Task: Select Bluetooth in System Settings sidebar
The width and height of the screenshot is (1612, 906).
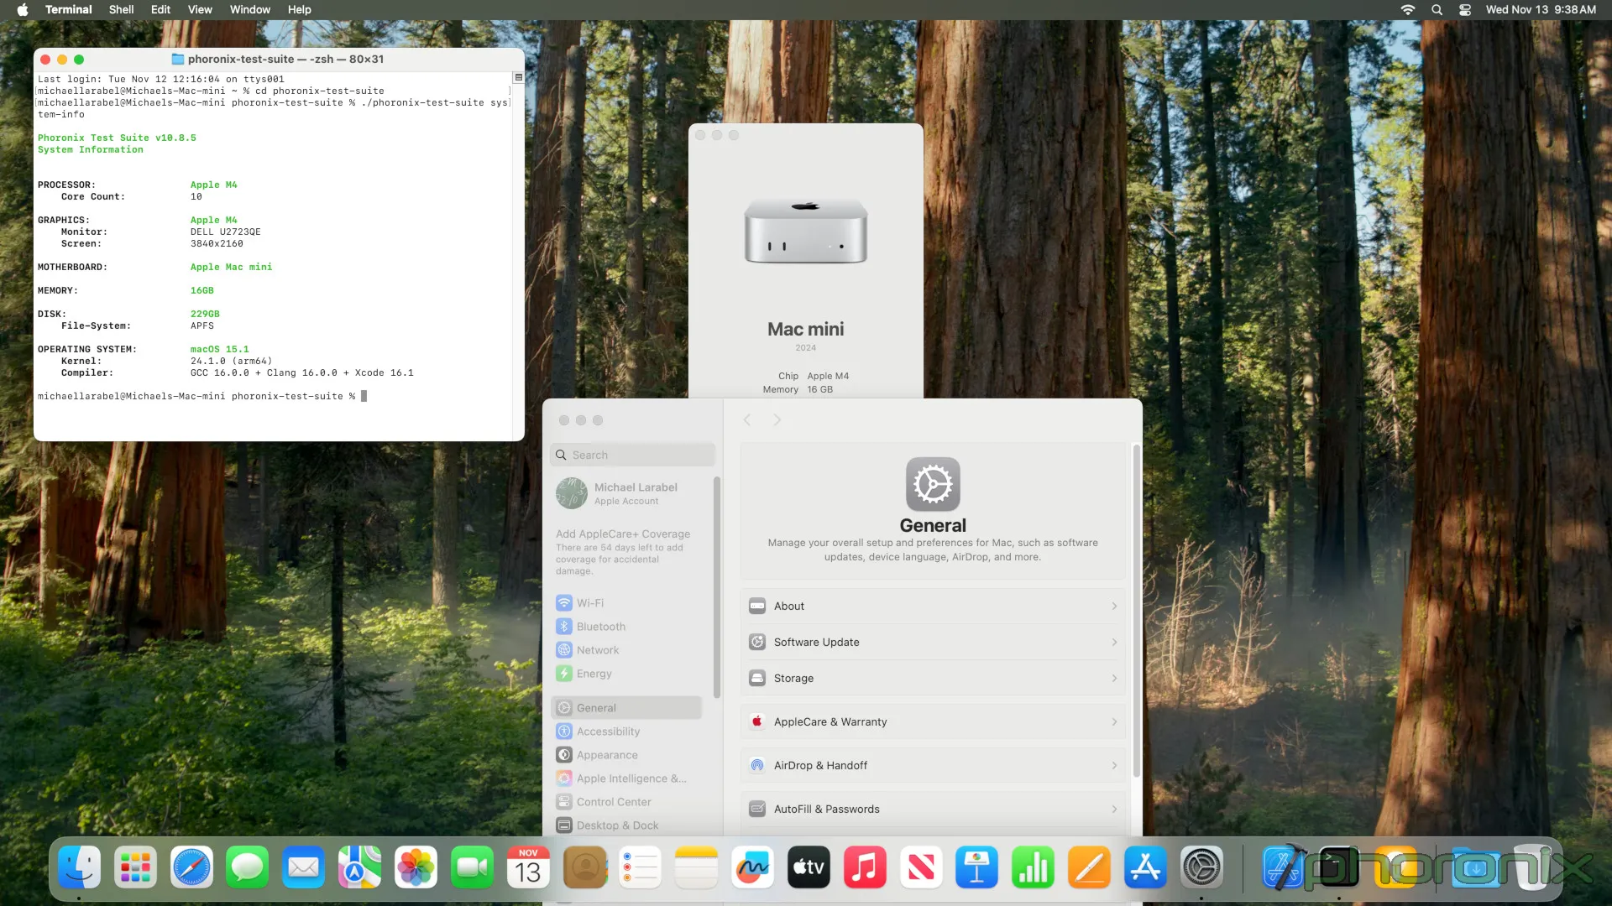Action: click(x=600, y=627)
